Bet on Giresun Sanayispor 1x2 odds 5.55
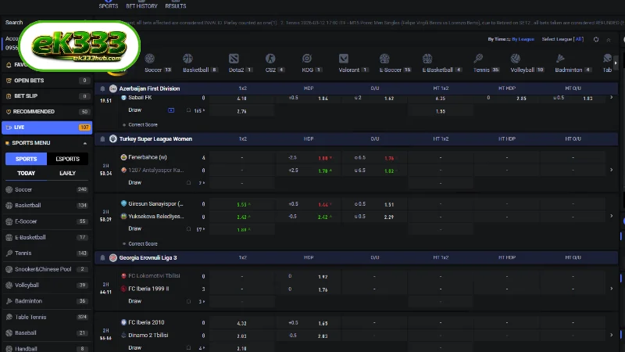The height and width of the screenshot is (352, 625). 242,204
